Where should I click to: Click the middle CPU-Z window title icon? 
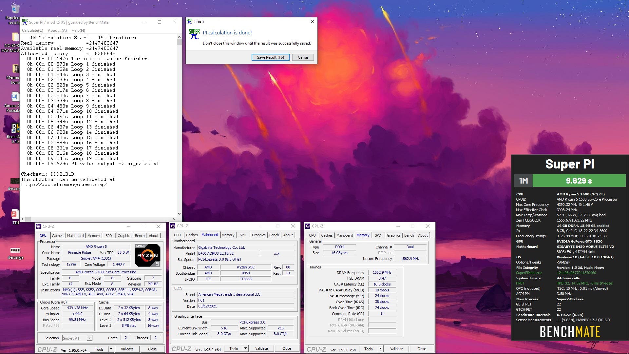(173, 226)
